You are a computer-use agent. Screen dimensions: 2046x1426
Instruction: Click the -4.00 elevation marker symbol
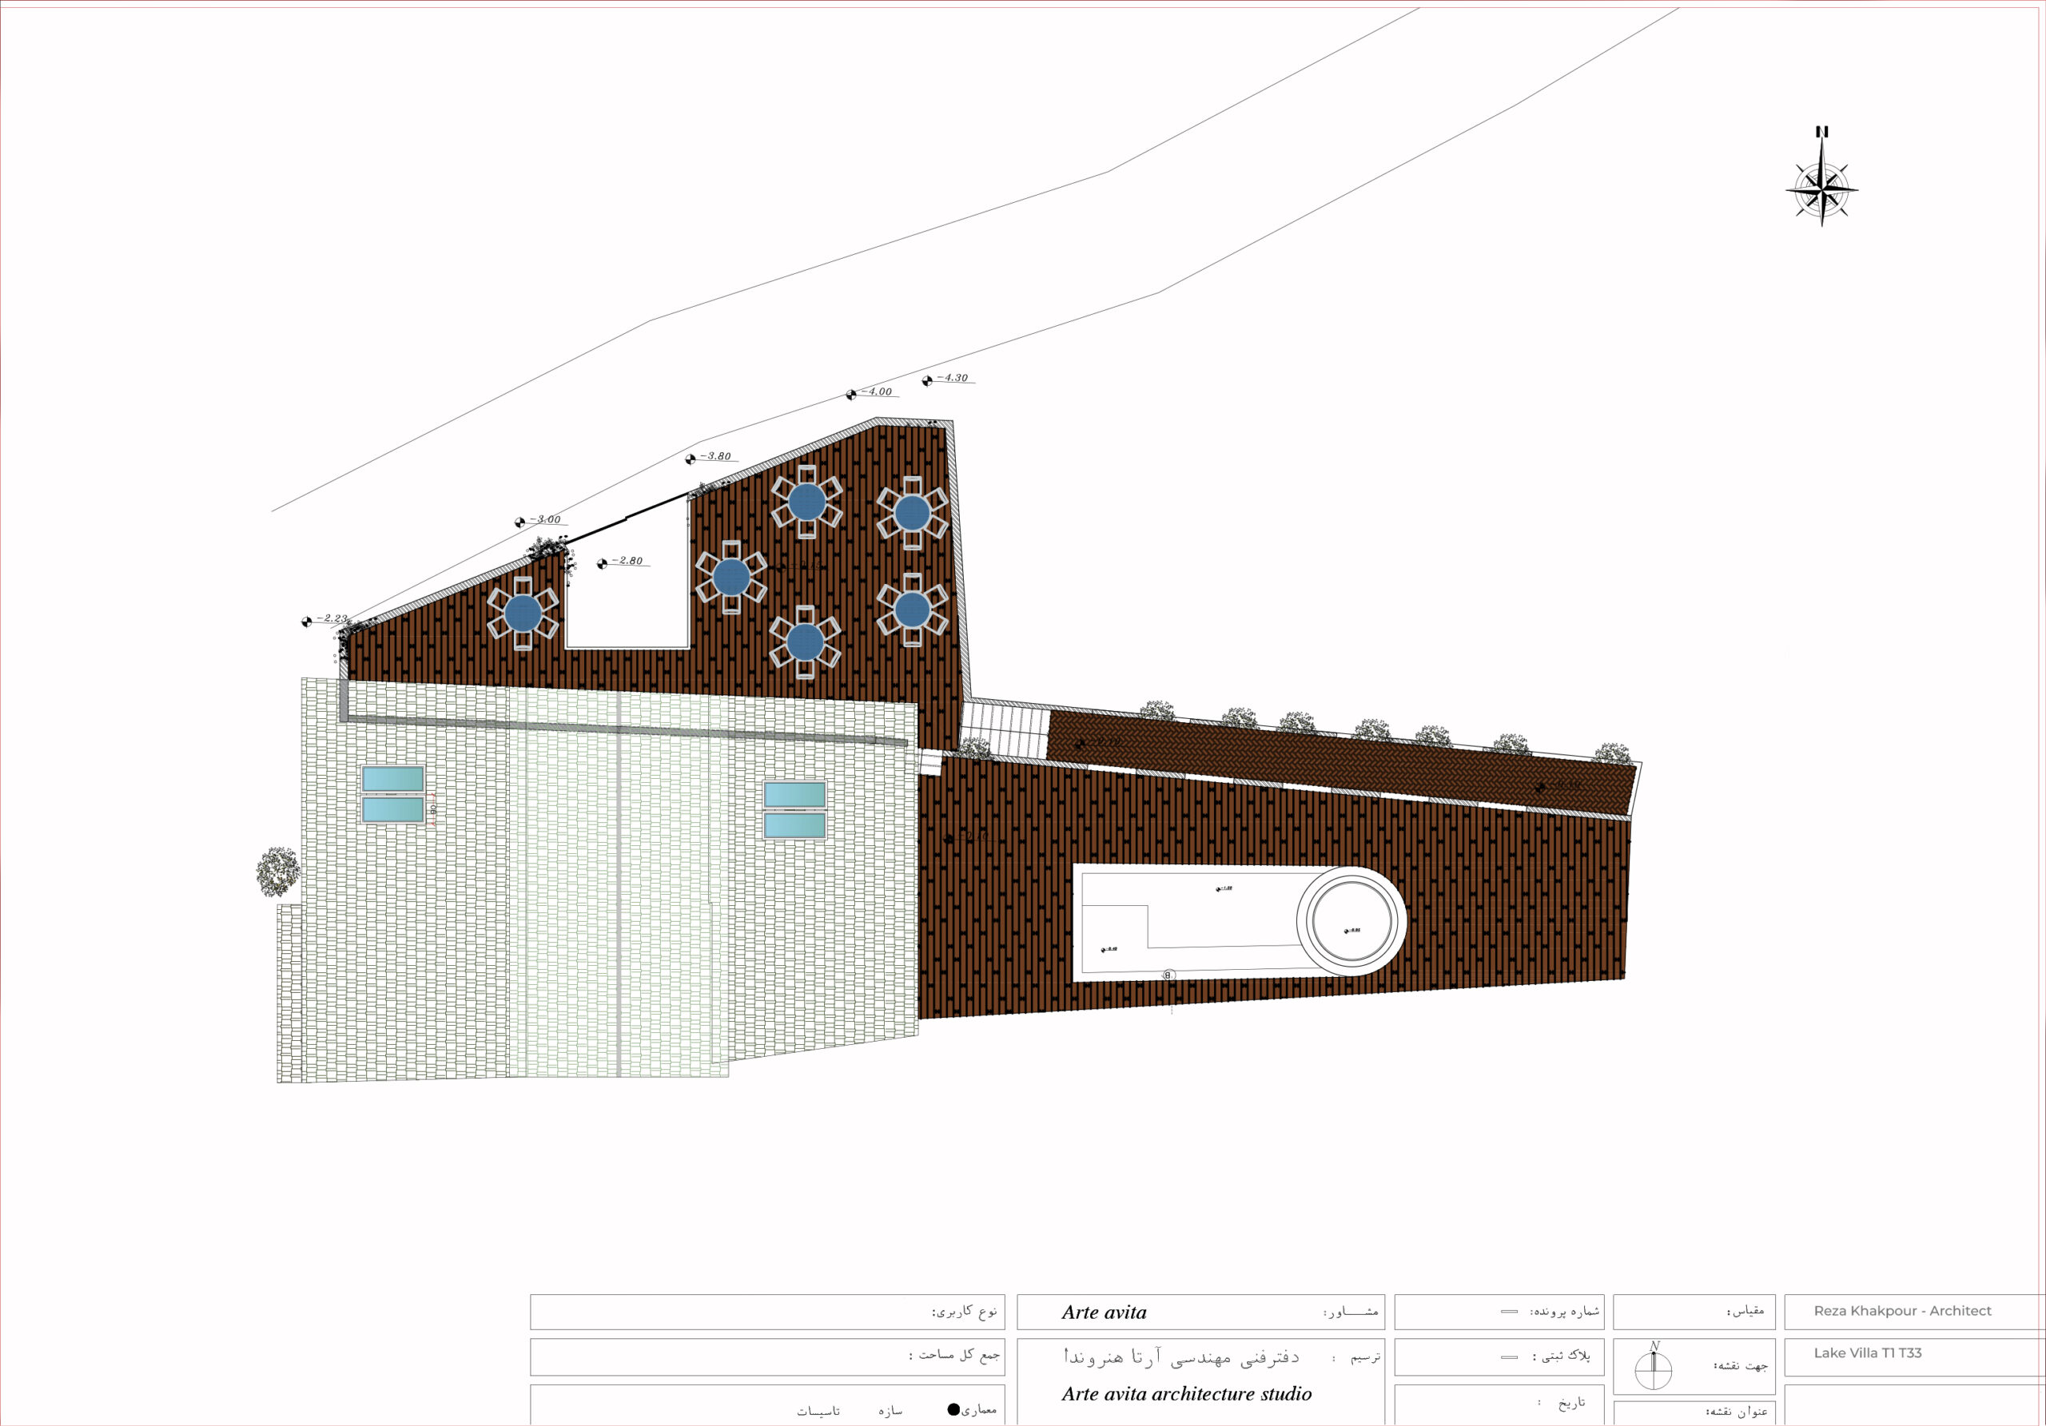tap(851, 395)
